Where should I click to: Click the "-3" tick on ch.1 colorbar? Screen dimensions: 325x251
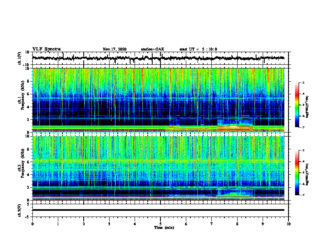[303, 83]
